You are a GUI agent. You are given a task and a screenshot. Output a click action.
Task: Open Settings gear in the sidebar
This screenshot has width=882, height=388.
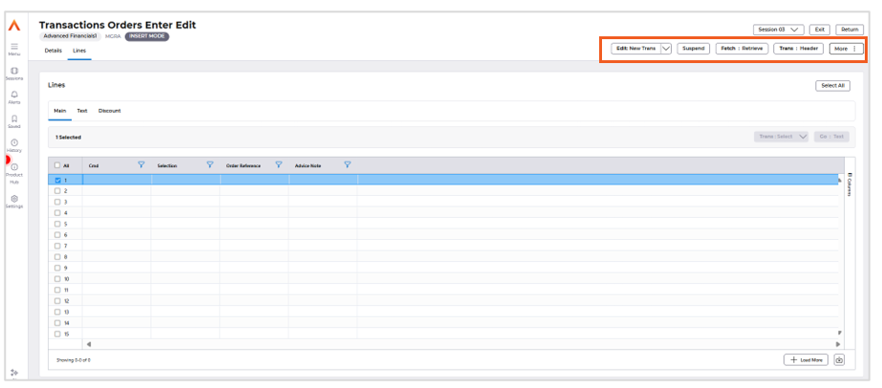[14, 202]
